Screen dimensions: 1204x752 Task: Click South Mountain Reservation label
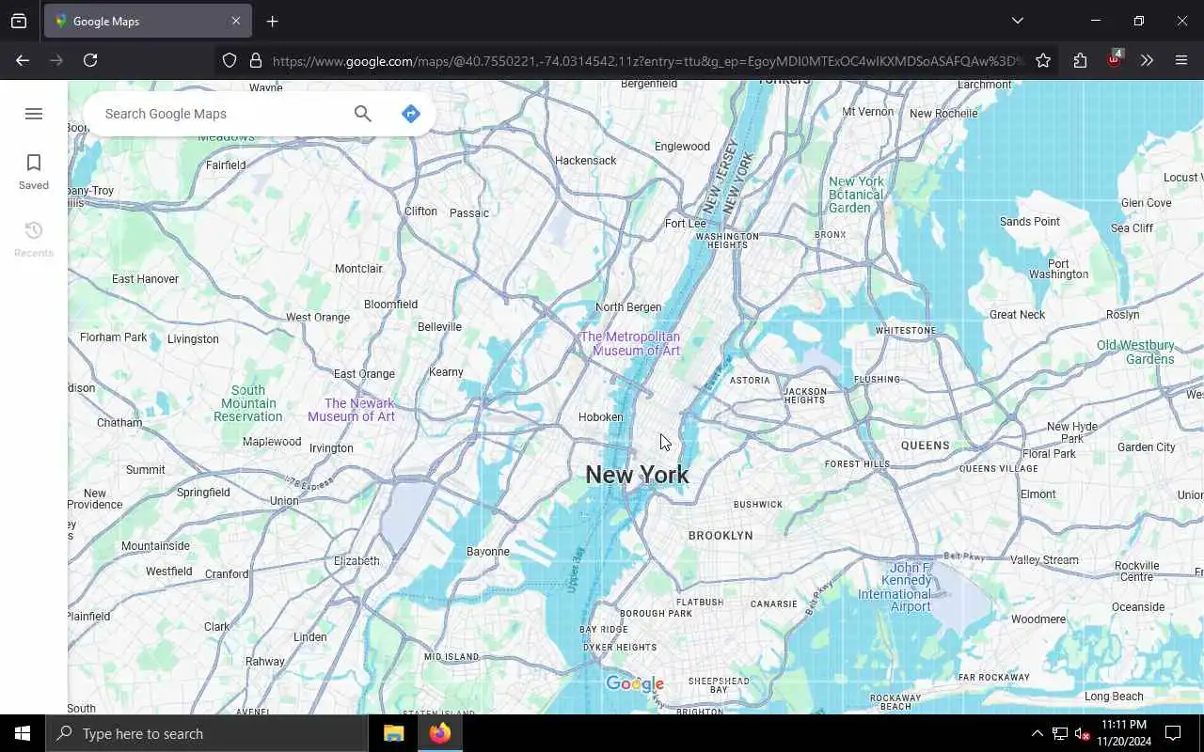247,403
